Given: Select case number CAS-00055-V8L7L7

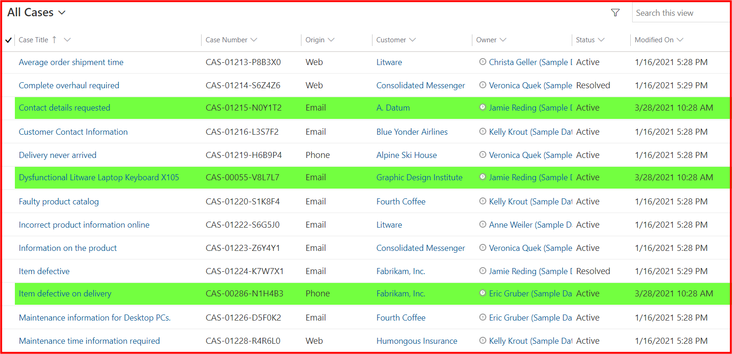Looking at the screenshot, I should point(242,177).
